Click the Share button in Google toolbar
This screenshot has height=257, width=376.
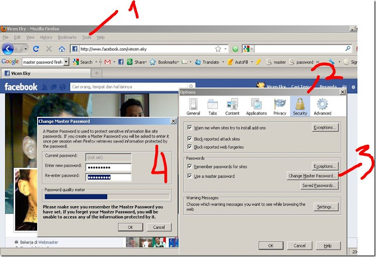[x=136, y=62]
